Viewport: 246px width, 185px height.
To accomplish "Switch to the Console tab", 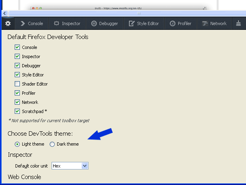I will pyautogui.click(x=32, y=23).
